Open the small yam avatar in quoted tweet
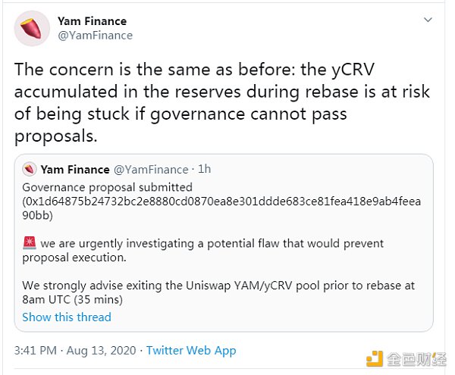455x375 pixels. click(30, 170)
